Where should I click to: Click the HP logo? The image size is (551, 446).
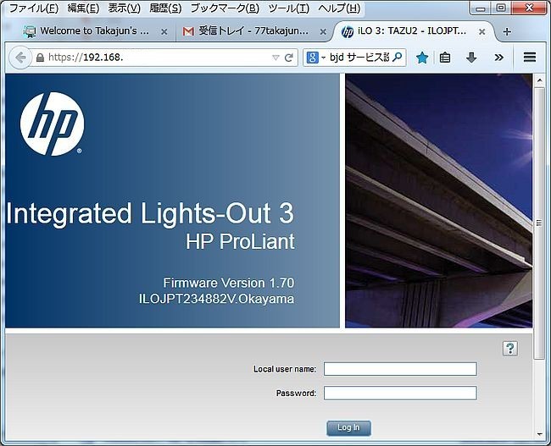click(x=53, y=124)
